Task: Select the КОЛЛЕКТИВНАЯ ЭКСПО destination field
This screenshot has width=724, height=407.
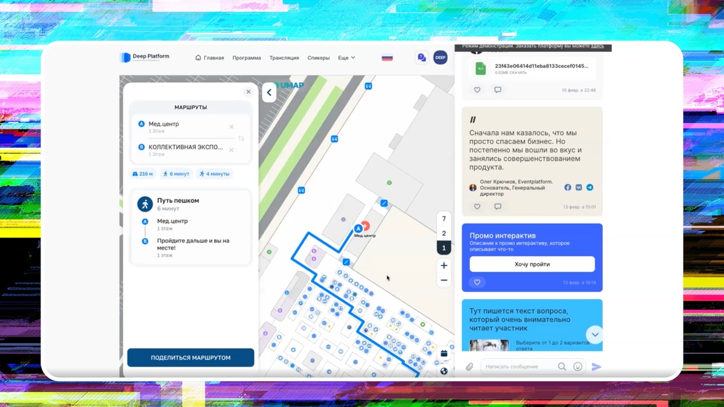Action: pyautogui.click(x=183, y=150)
